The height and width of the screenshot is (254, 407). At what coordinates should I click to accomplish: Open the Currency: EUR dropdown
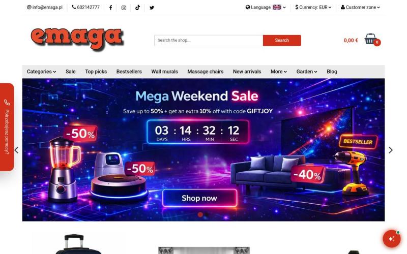[313, 7]
